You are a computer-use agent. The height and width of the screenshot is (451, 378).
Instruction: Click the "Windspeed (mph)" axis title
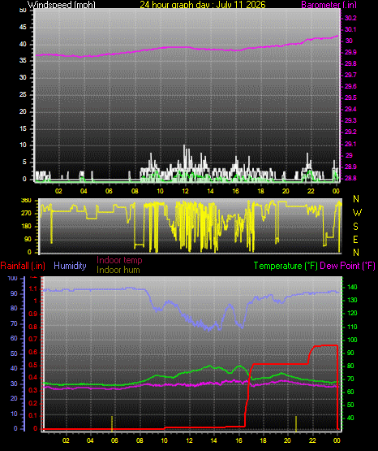[62, 5]
